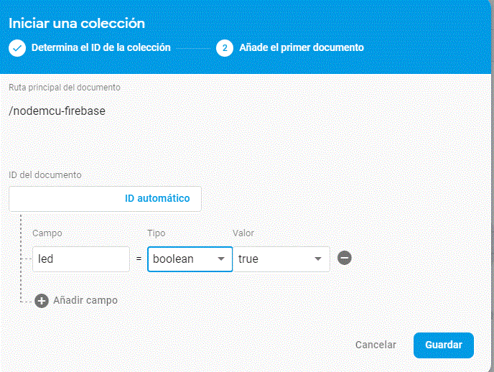Image resolution: width=494 pixels, height=372 pixels.
Task: Remove the "led" field with minus icon
Action: point(345,259)
